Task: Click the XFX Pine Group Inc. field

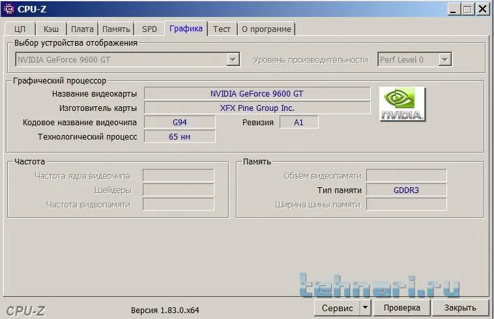Action: point(257,108)
